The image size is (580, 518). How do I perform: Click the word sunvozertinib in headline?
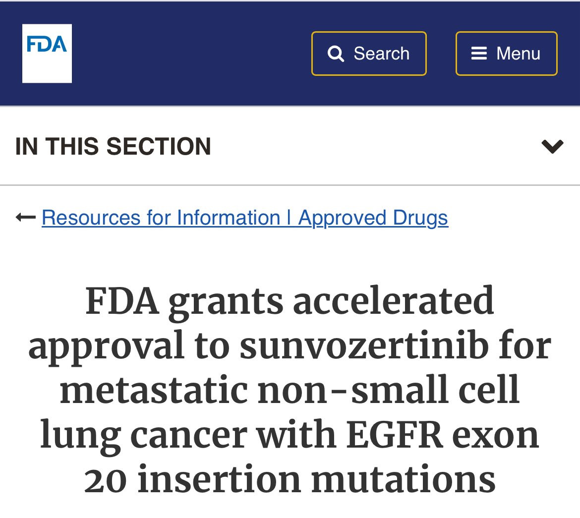[364, 346]
